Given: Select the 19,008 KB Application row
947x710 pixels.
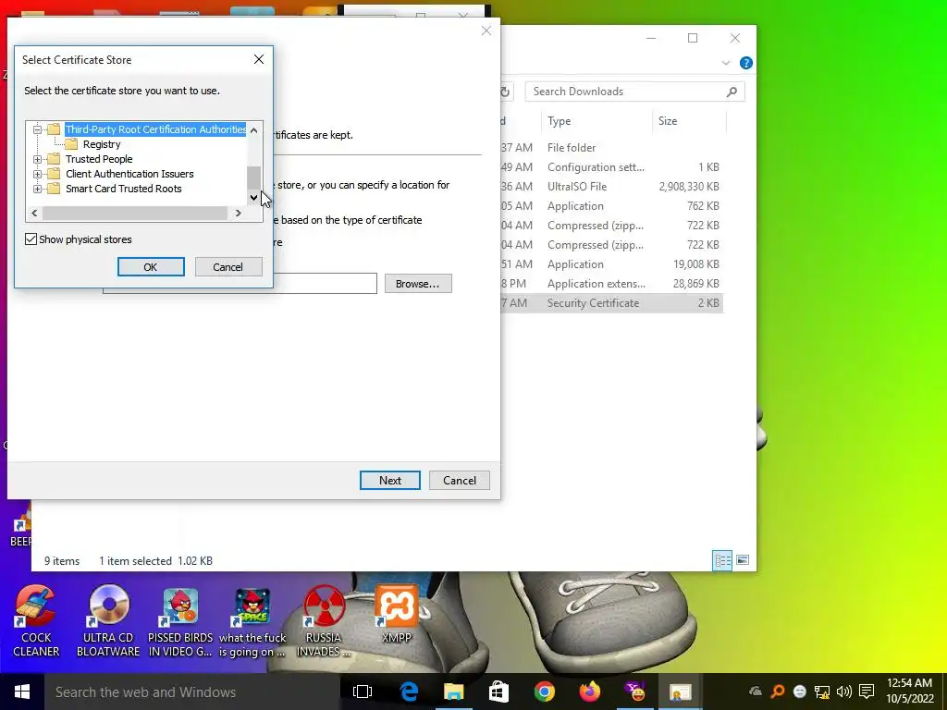Looking at the screenshot, I should coord(611,264).
